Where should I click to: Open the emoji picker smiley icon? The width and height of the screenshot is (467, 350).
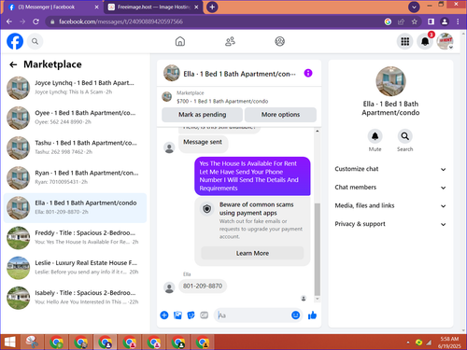(x=295, y=315)
